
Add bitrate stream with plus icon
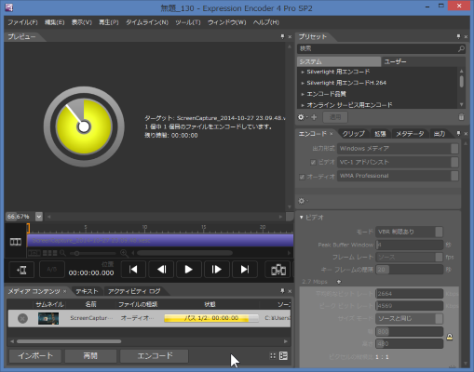point(339,282)
